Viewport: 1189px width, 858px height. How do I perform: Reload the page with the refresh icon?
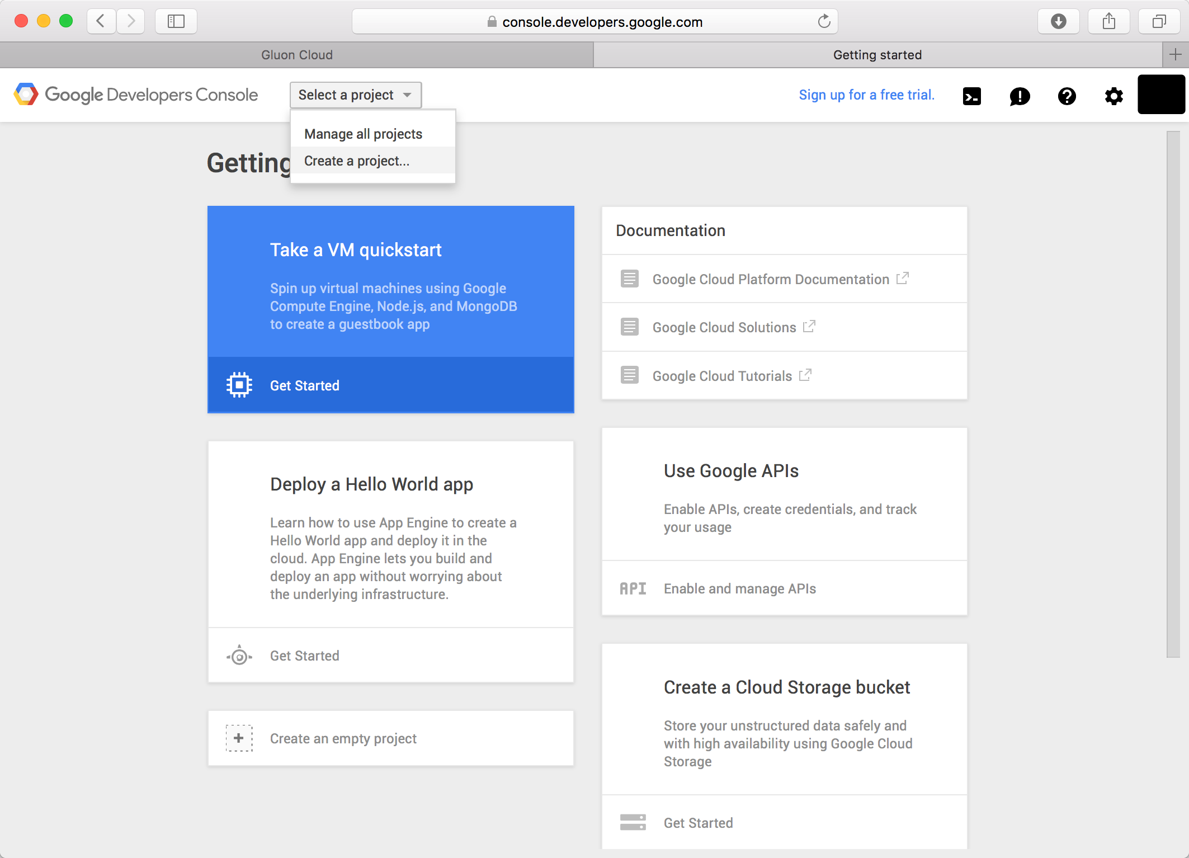[824, 21]
